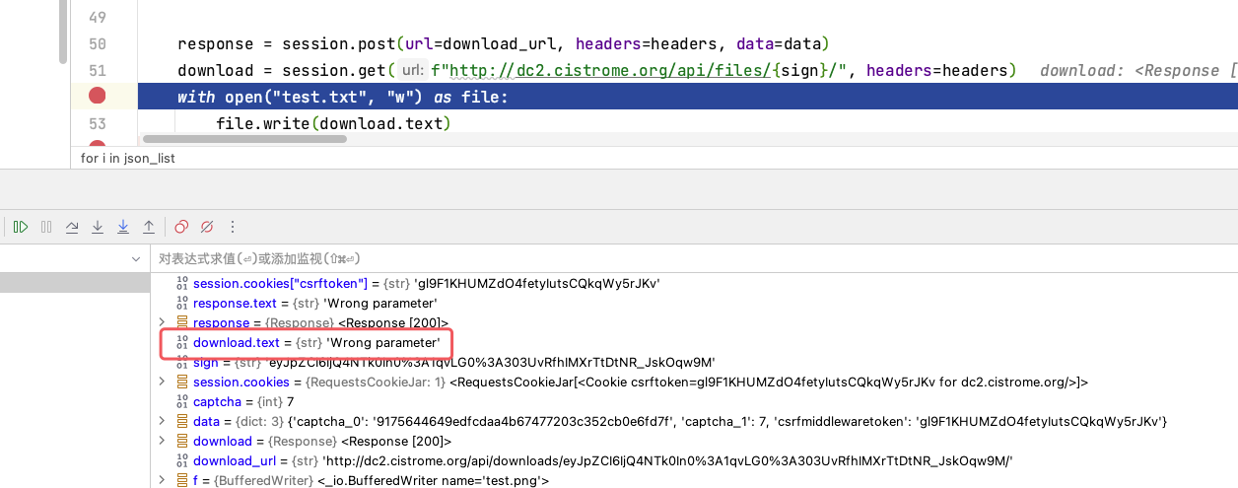Open the debugger more-options (three dots) menu

233,227
